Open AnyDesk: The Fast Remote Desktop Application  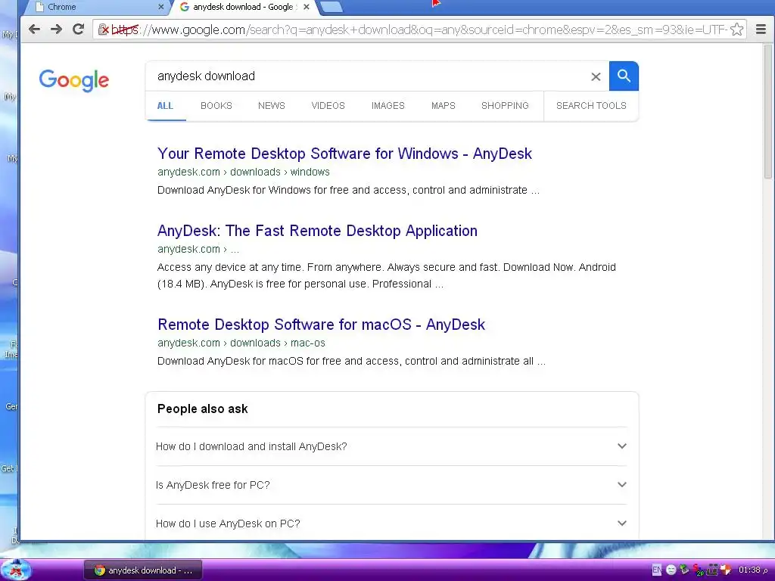click(x=317, y=231)
